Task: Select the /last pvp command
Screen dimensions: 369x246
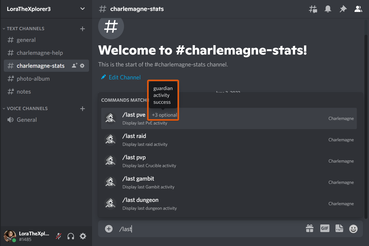Action: [229, 161]
